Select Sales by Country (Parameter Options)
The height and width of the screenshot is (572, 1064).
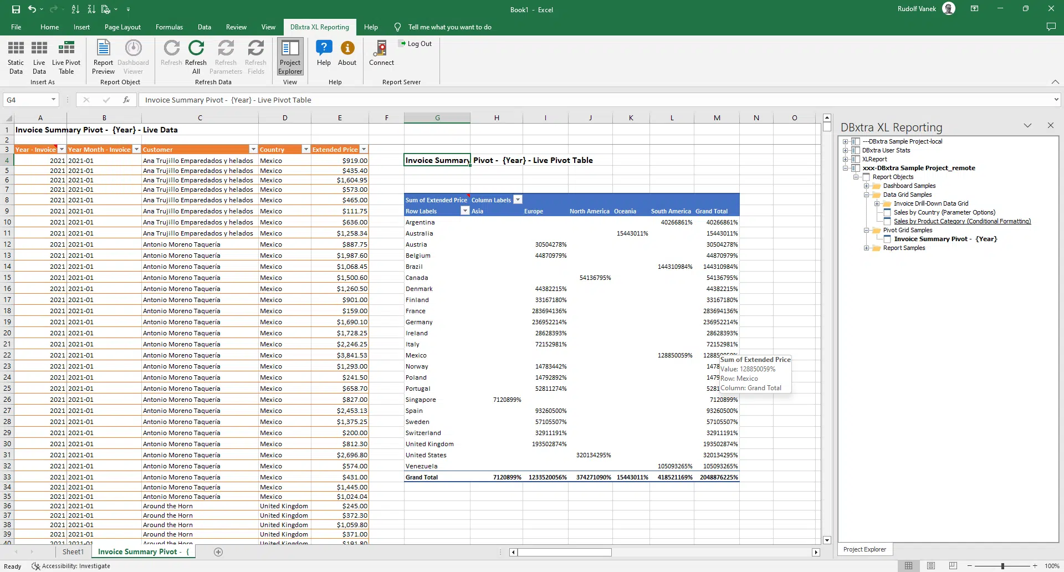[944, 212]
